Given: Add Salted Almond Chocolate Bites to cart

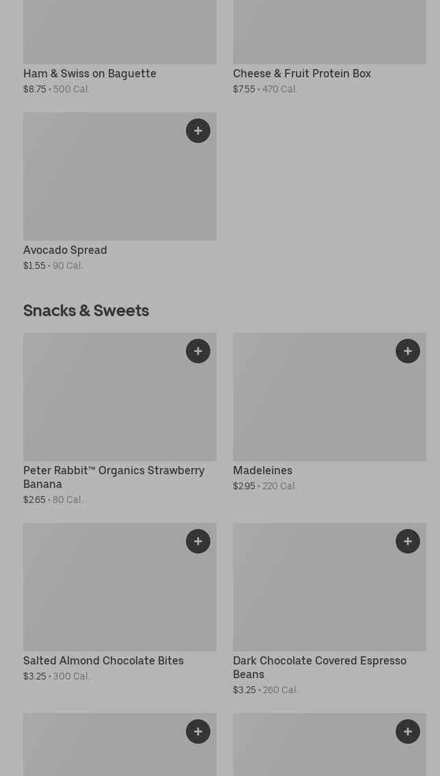Looking at the screenshot, I should [198, 541].
